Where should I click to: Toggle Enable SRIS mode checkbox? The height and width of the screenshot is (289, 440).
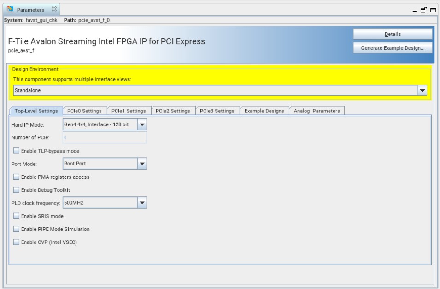pos(16,216)
